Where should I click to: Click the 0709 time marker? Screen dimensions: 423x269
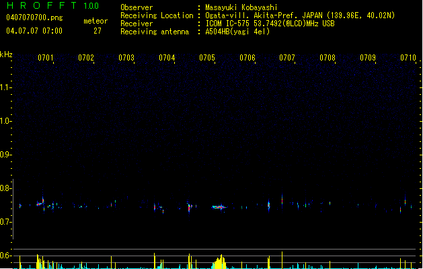pos(368,58)
